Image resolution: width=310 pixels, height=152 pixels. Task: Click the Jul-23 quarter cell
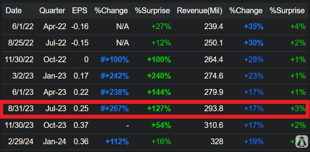pos(56,108)
